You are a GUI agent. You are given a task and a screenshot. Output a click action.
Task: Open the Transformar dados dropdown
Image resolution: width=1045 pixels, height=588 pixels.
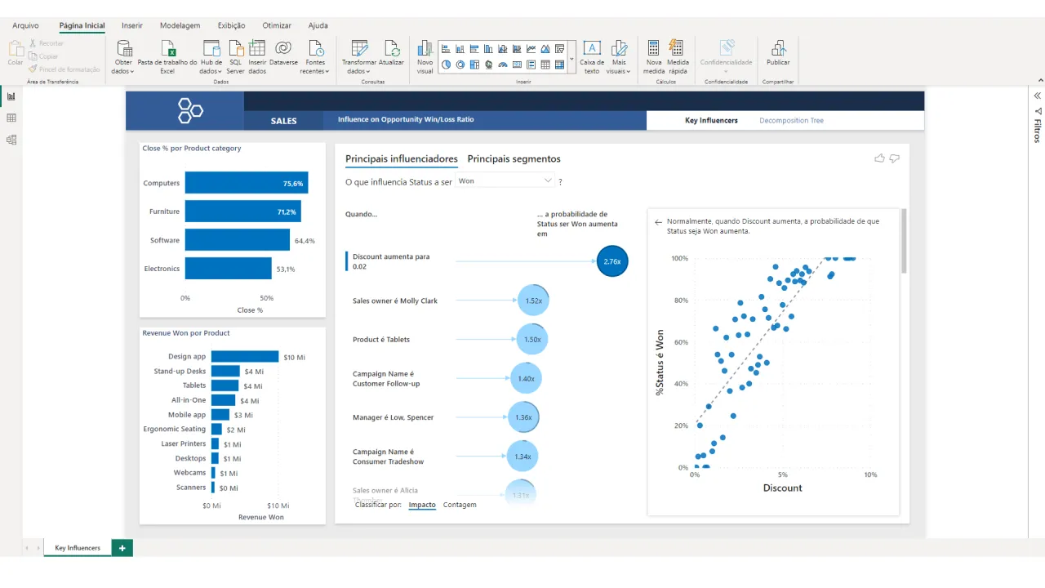(359, 56)
